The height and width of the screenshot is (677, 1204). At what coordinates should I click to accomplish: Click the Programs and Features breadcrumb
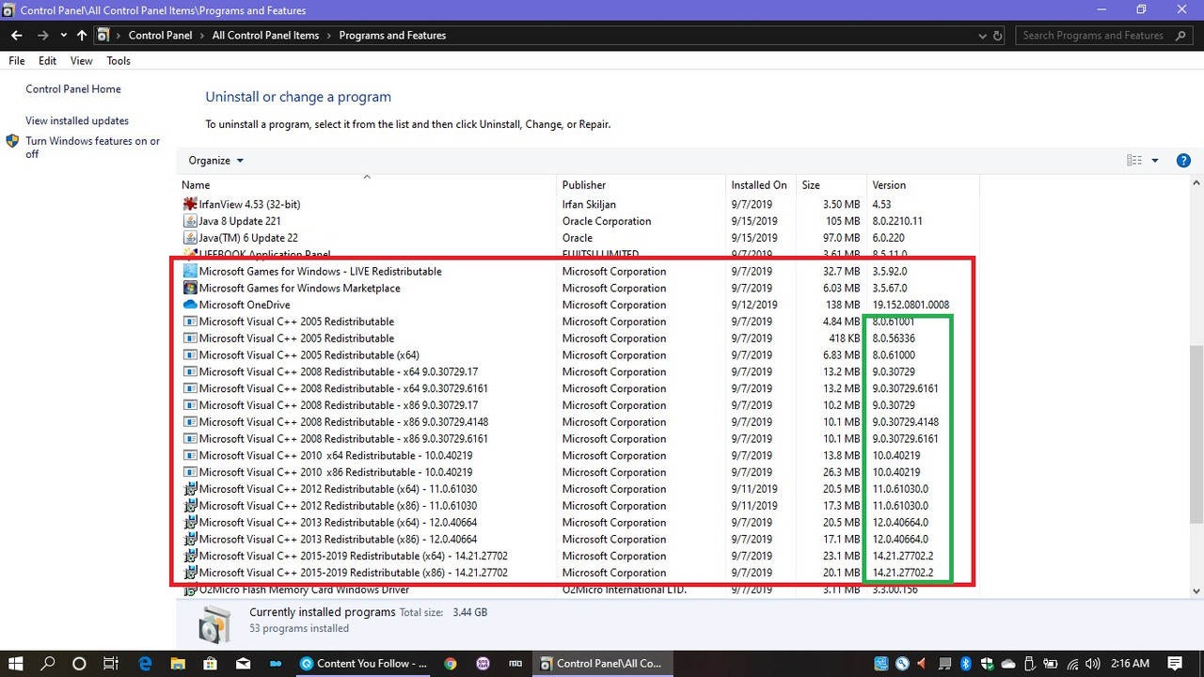pyautogui.click(x=392, y=36)
